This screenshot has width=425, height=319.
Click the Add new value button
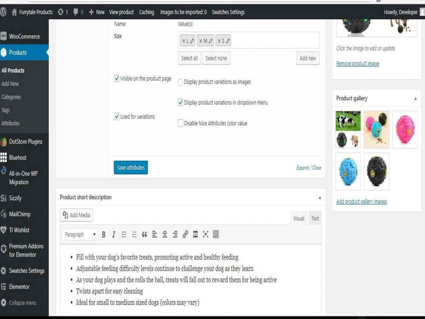(x=308, y=58)
